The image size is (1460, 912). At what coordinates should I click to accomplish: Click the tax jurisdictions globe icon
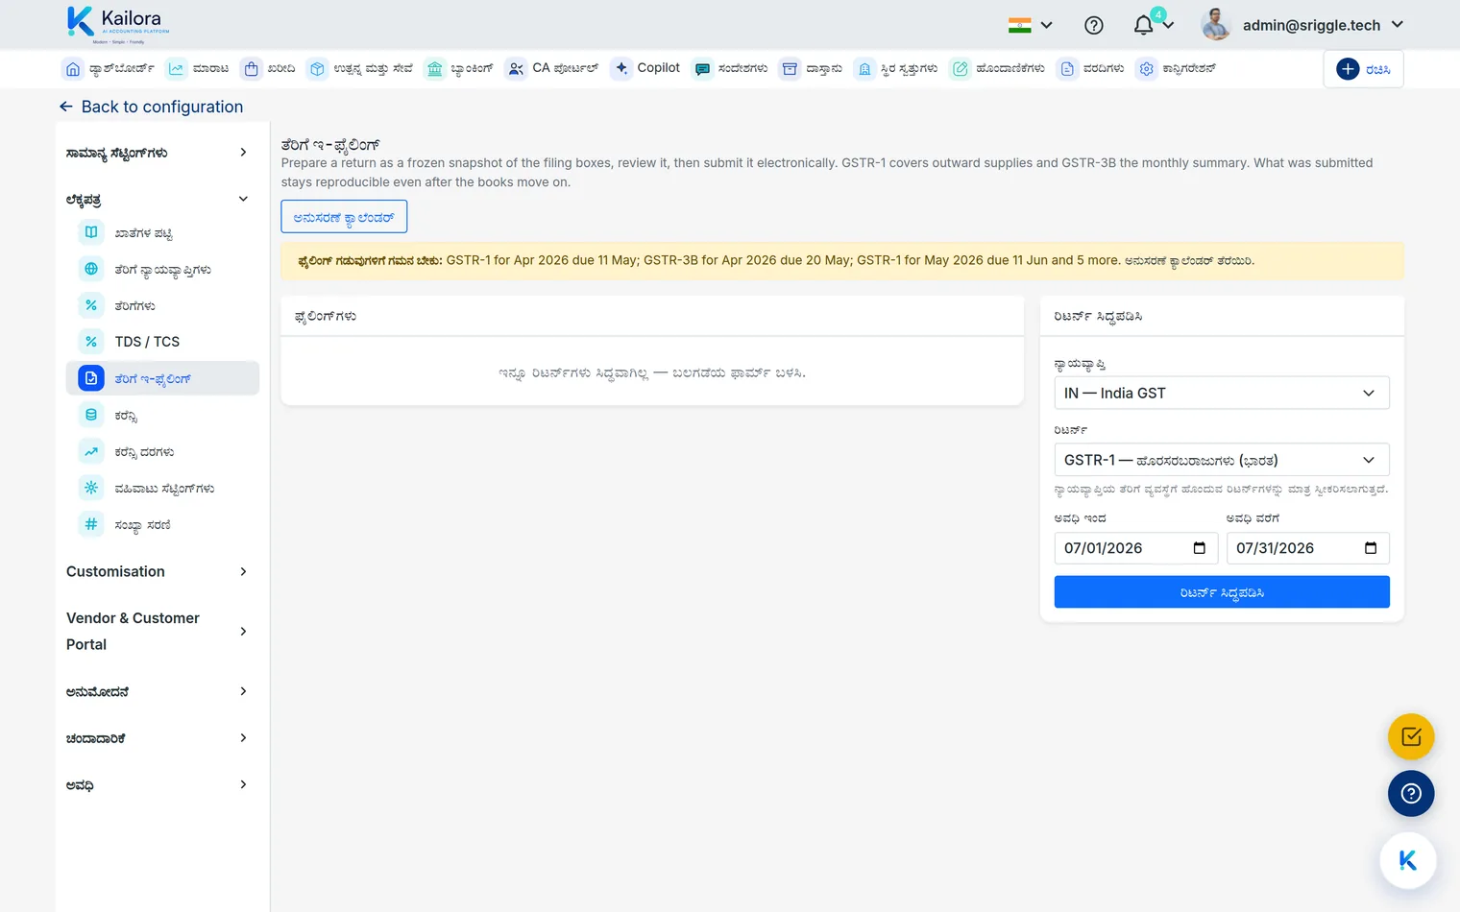click(91, 269)
